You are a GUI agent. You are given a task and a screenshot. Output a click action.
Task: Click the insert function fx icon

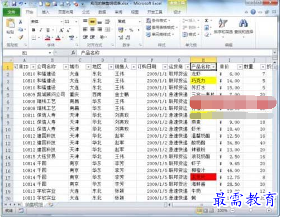click(x=73, y=53)
